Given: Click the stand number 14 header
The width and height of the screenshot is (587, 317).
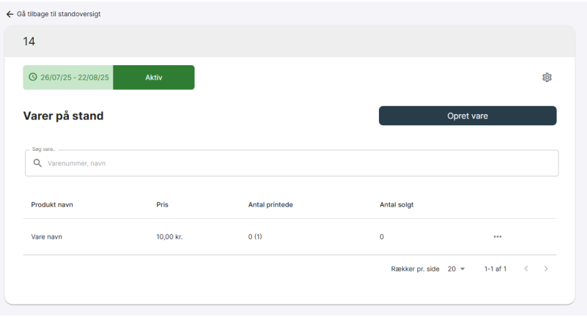Looking at the screenshot, I should tap(30, 41).
